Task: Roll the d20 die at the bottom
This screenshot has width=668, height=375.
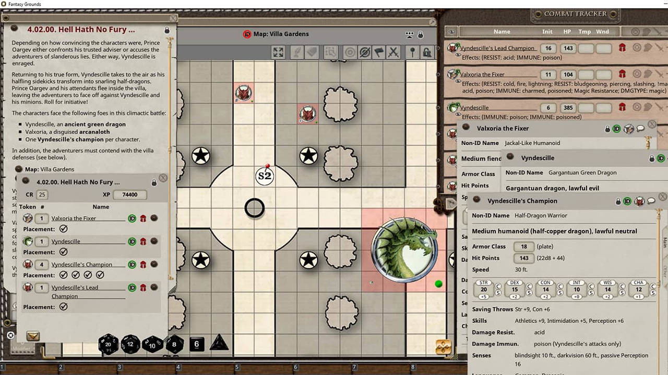Action: [108, 344]
